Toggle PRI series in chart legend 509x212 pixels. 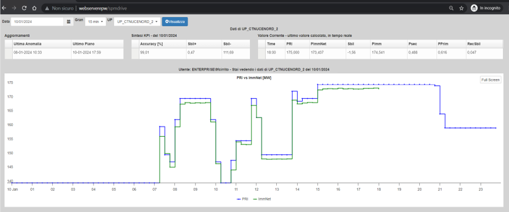point(243,199)
